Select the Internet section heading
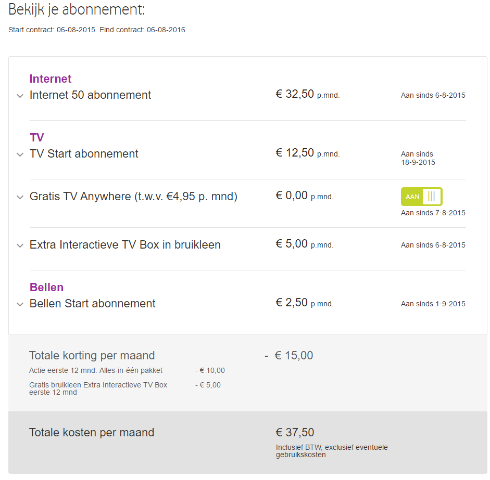Viewport: 490px width, 480px height. (51, 79)
